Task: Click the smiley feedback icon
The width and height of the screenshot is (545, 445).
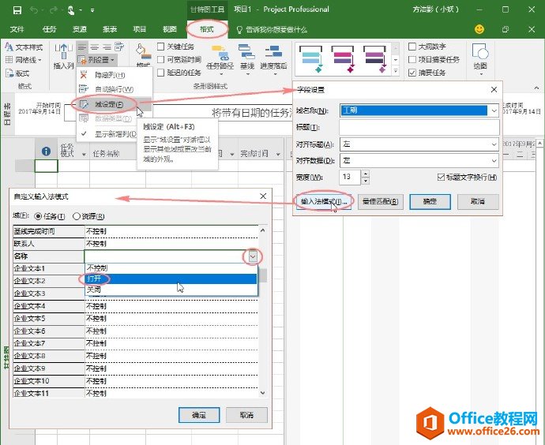Action: click(479, 28)
